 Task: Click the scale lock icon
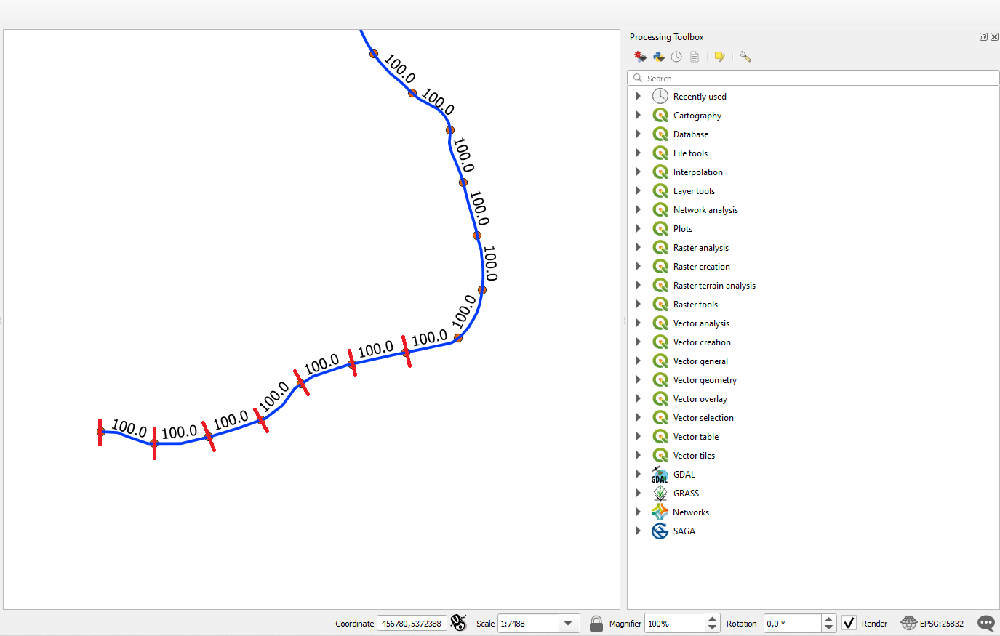click(x=596, y=623)
